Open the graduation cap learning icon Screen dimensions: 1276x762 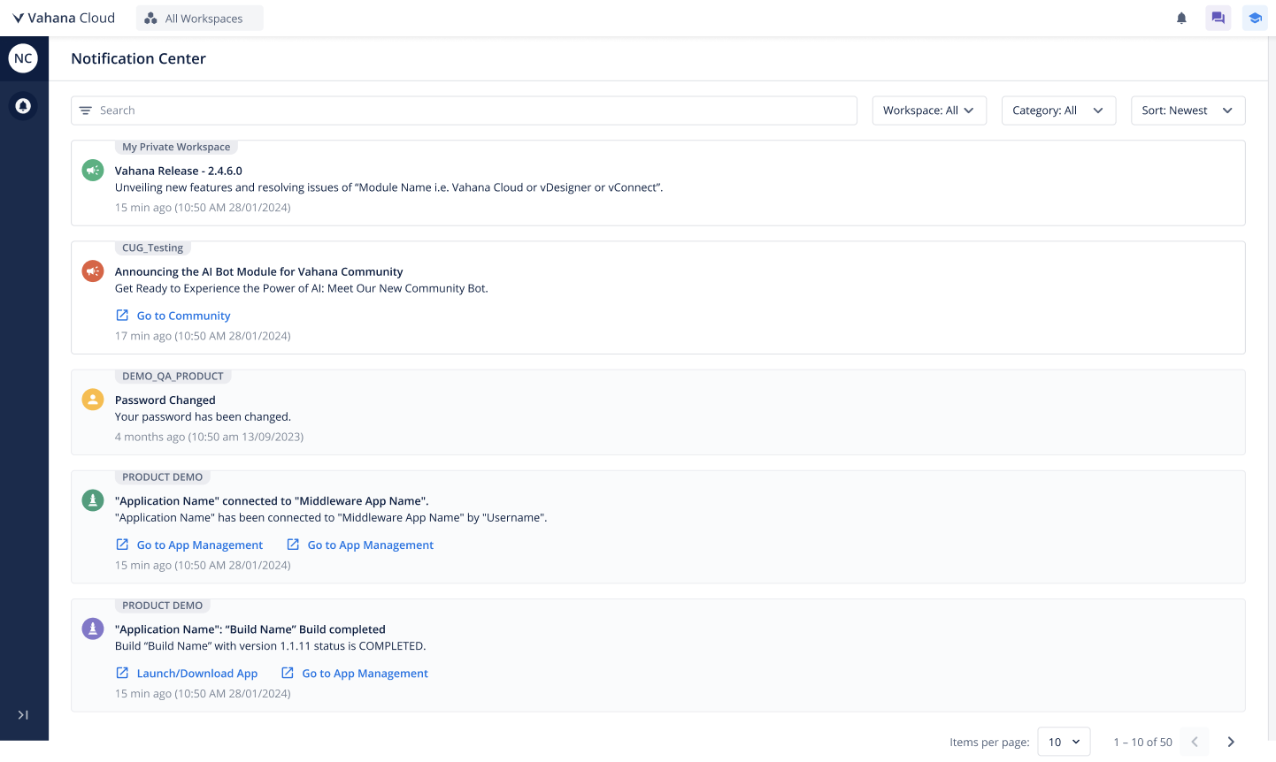(1254, 19)
